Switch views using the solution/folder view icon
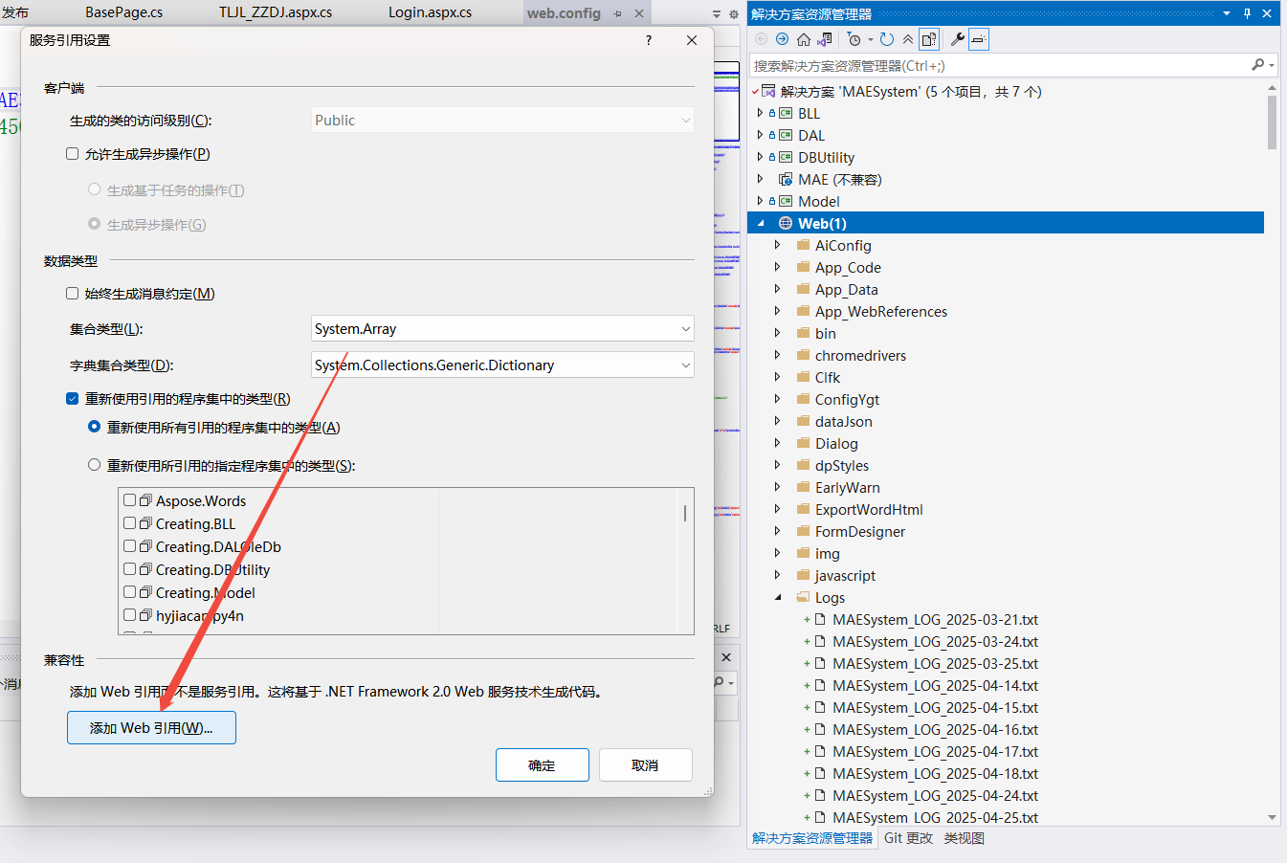The width and height of the screenshot is (1287, 863). [x=825, y=39]
